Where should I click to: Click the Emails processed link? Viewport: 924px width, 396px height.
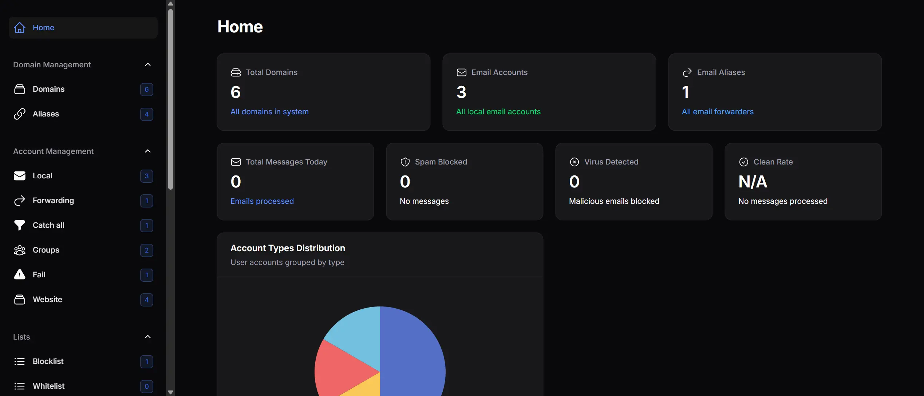tap(262, 201)
